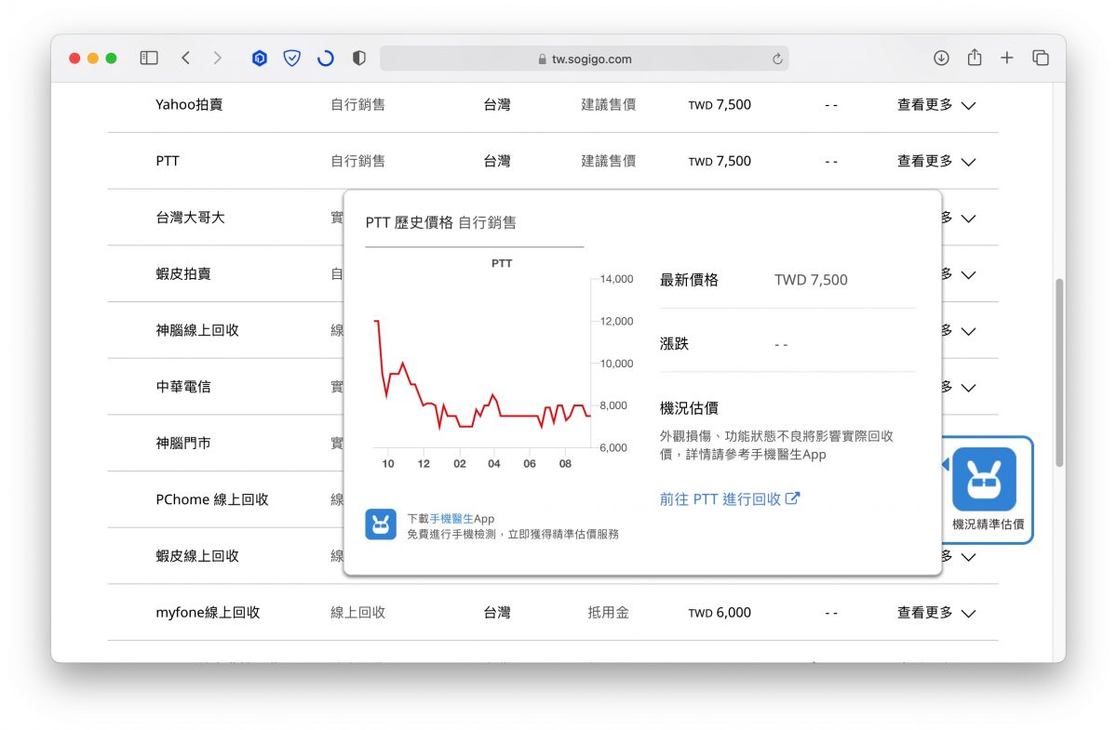1117x730 pixels.
Task: Expand 查看更多 for PTT row
Action: point(935,162)
